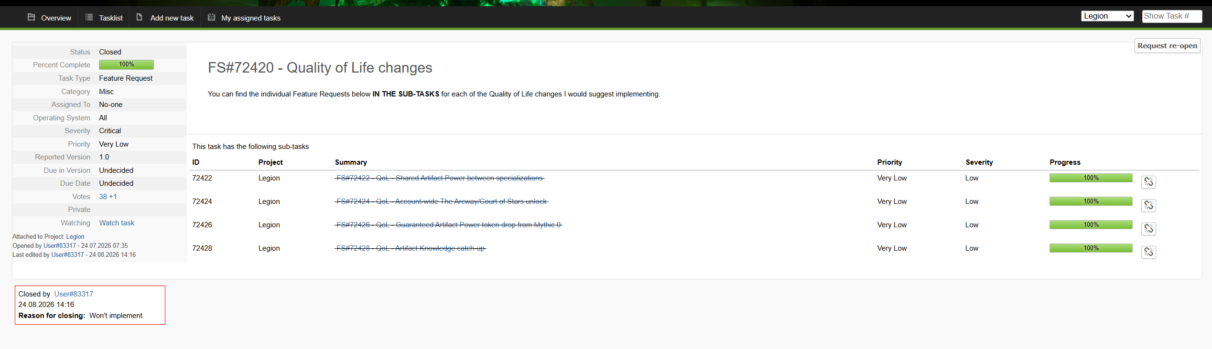Click the ID cell 72426
This screenshot has width=1212, height=349.
click(202, 225)
